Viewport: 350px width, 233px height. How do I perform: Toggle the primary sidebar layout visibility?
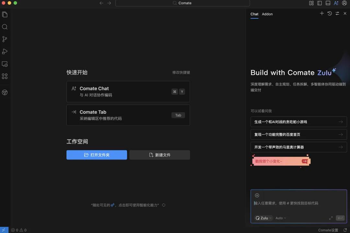point(319,3)
